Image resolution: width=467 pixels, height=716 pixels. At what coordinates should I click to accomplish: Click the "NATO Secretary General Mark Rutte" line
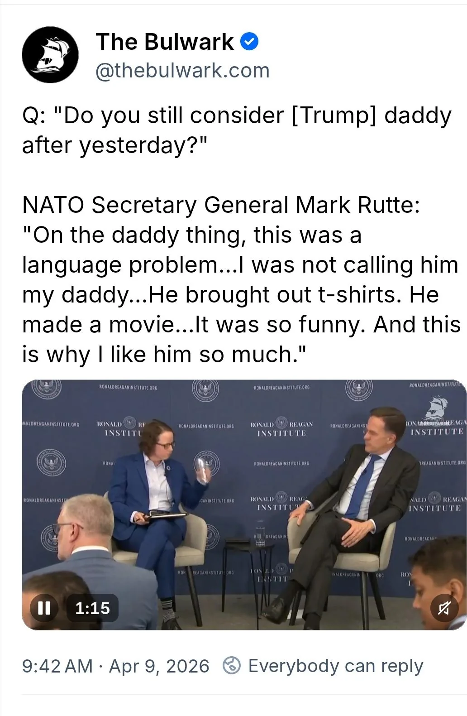point(221,205)
